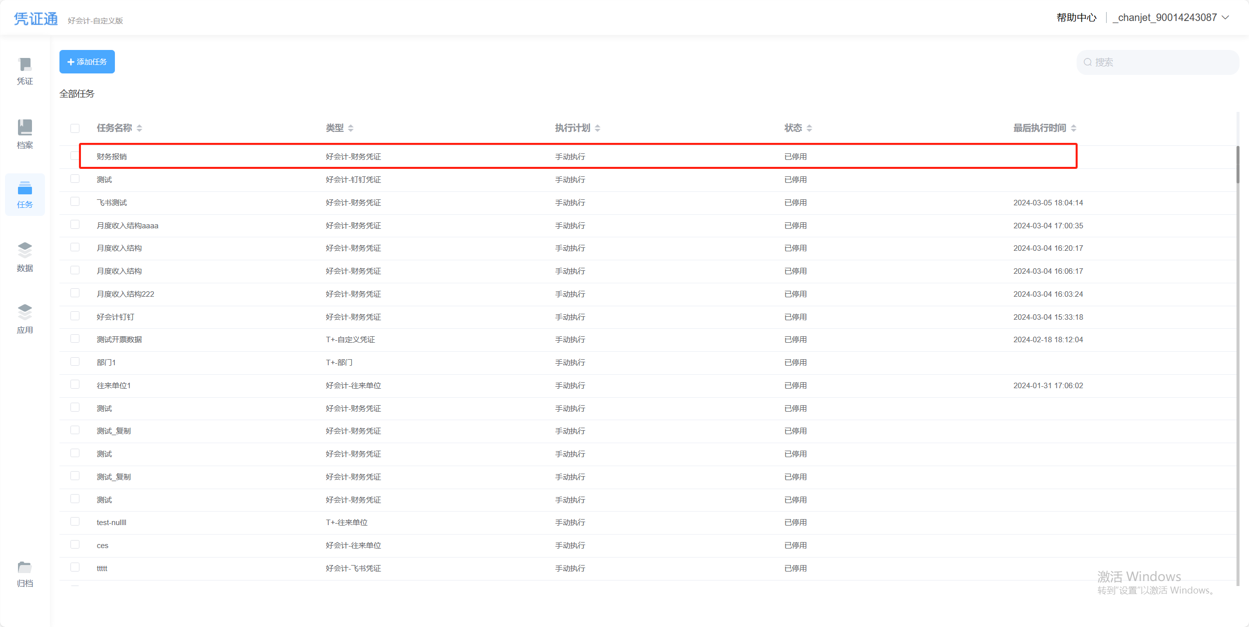Image resolution: width=1249 pixels, height=627 pixels.
Task: Open the 飞书测试 task name
Action: (112, 203)
